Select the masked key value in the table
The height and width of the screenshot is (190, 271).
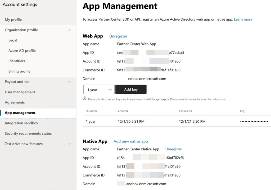[254, 122]
